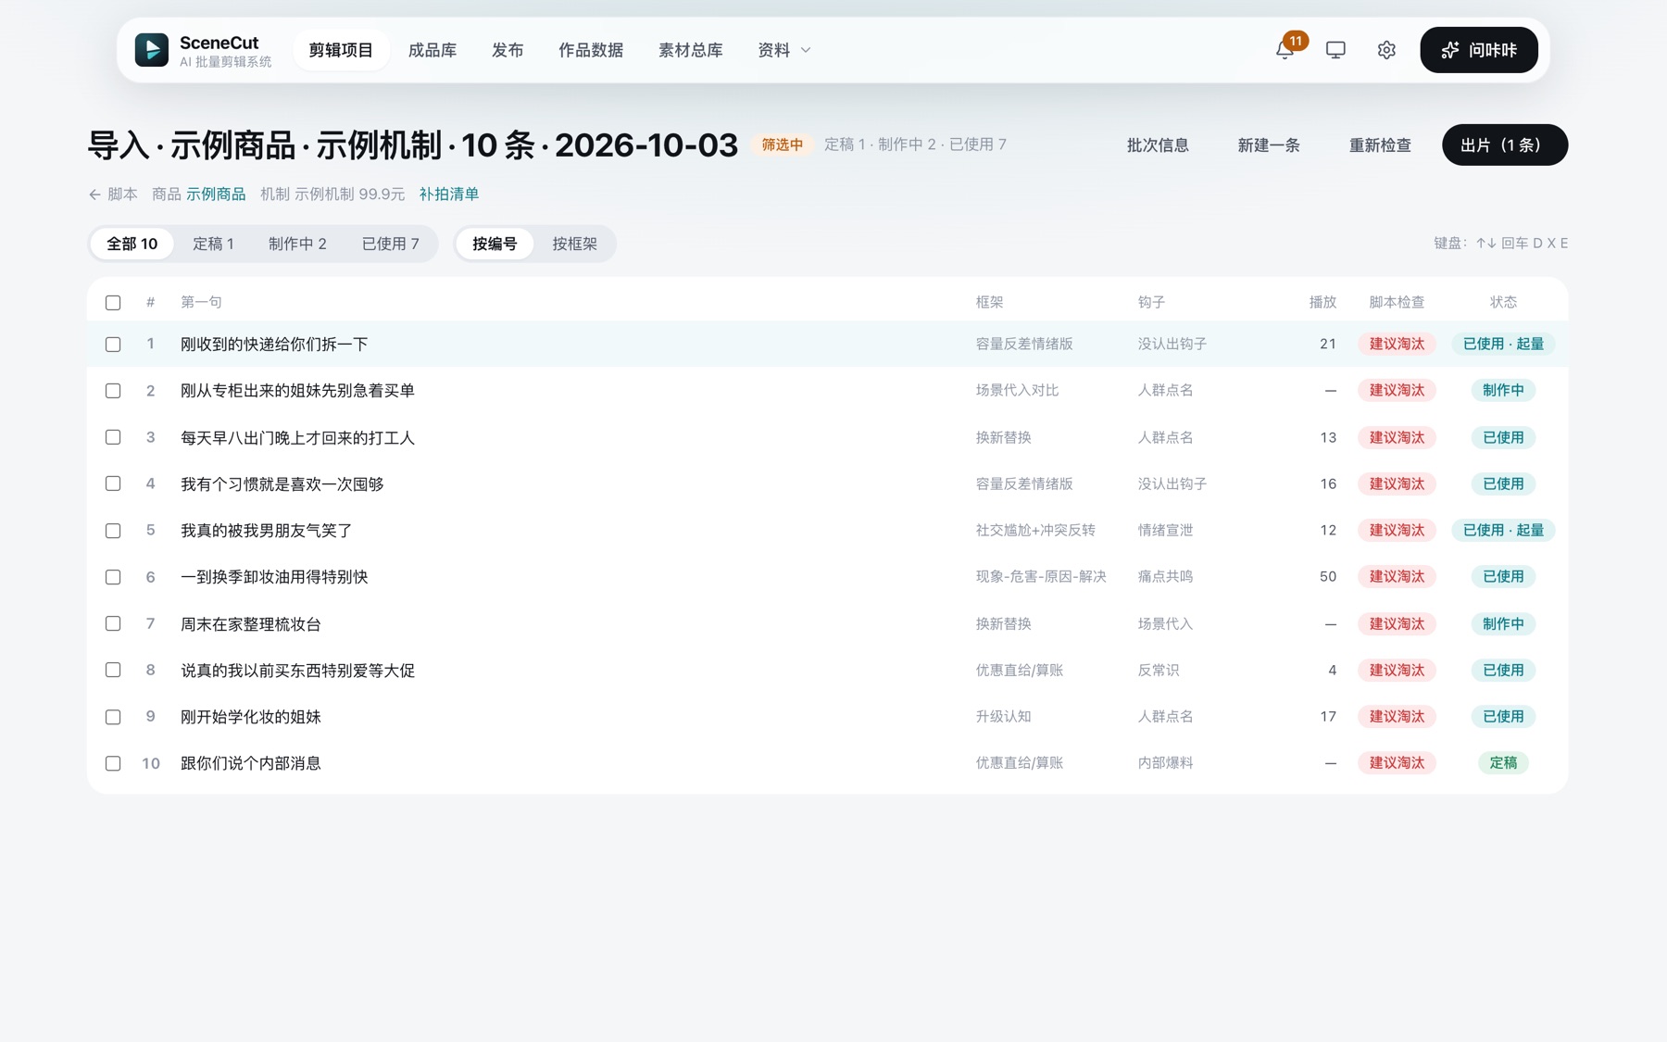Click text 我有个习惯就是喜欢一次囤够
Image resolution: width=1667 pixels, height=1042 pixels.
[282, 483]
